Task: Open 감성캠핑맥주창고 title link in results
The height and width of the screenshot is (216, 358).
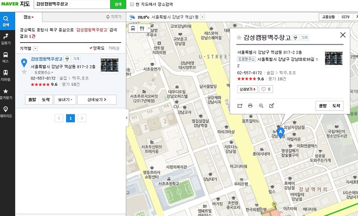Action: click(47, 59)
